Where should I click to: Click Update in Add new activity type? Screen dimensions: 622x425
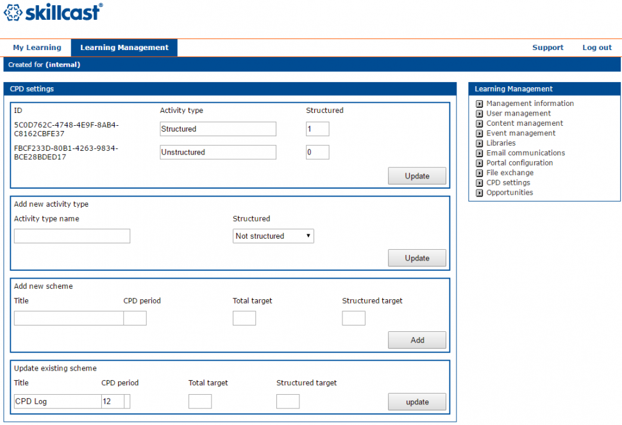tap(417, 258)
